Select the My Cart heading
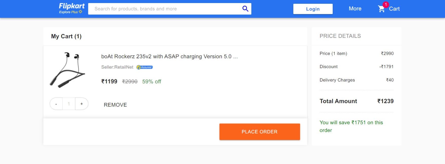Viewport: 445px width, 164px height. click(x=66, y=36)
